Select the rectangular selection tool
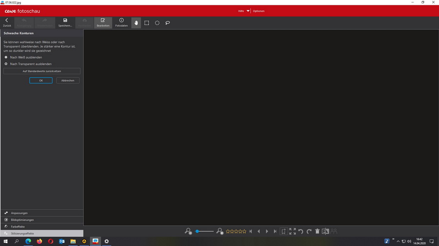The width and height of the screenshot is (439, 246). pyautogui.click(x=147, y=23)
